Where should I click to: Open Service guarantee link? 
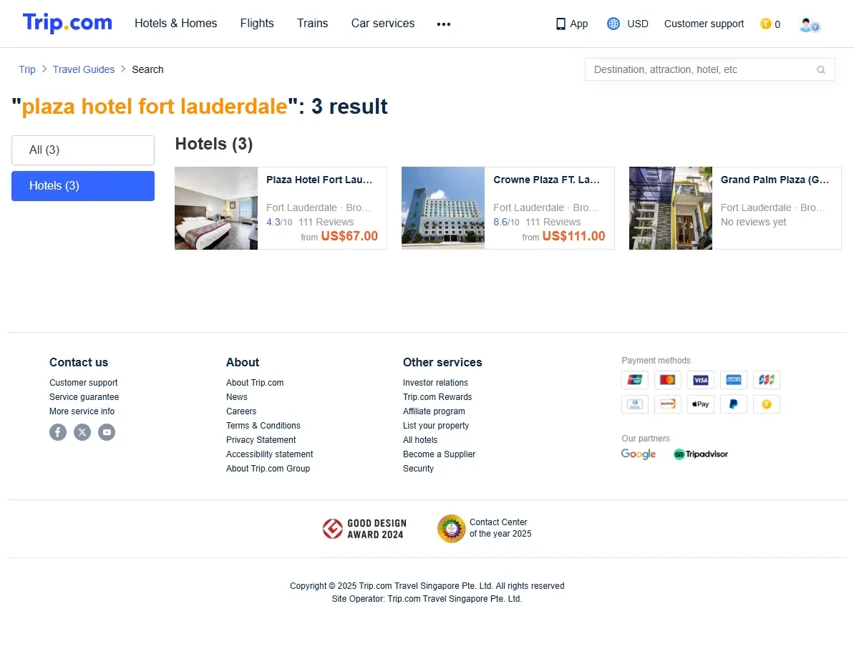(x=84, y=396)
